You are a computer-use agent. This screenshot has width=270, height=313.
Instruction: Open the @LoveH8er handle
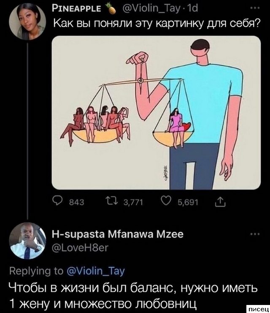80,248
